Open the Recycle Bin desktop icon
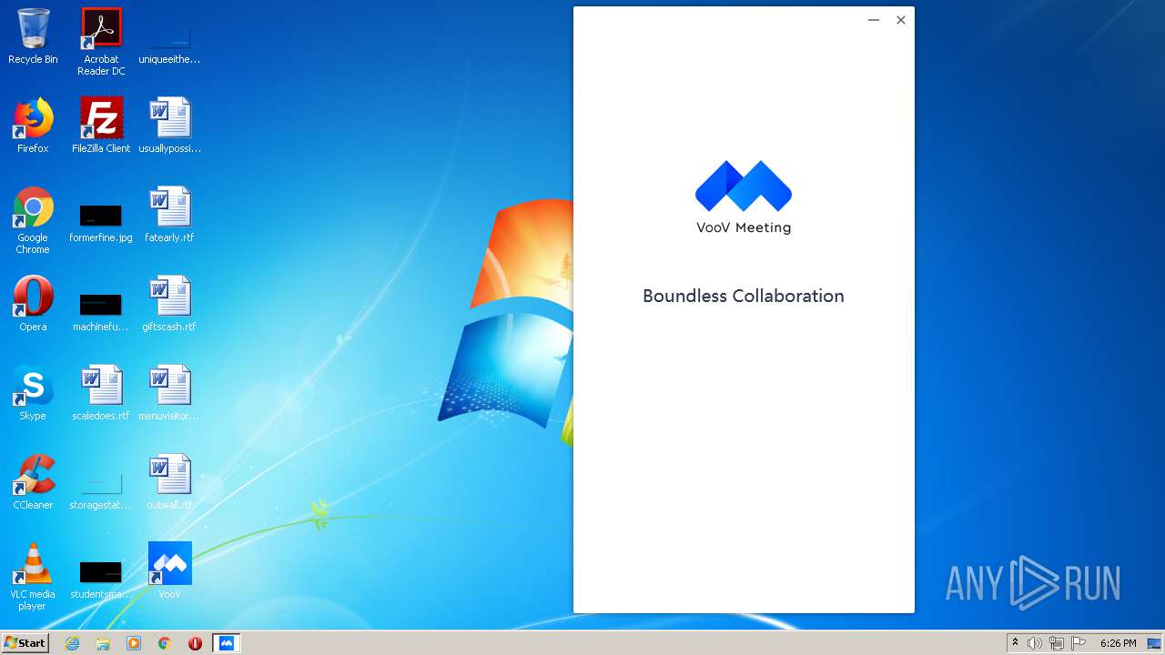Screen dimensions: 1165x655 33,36
